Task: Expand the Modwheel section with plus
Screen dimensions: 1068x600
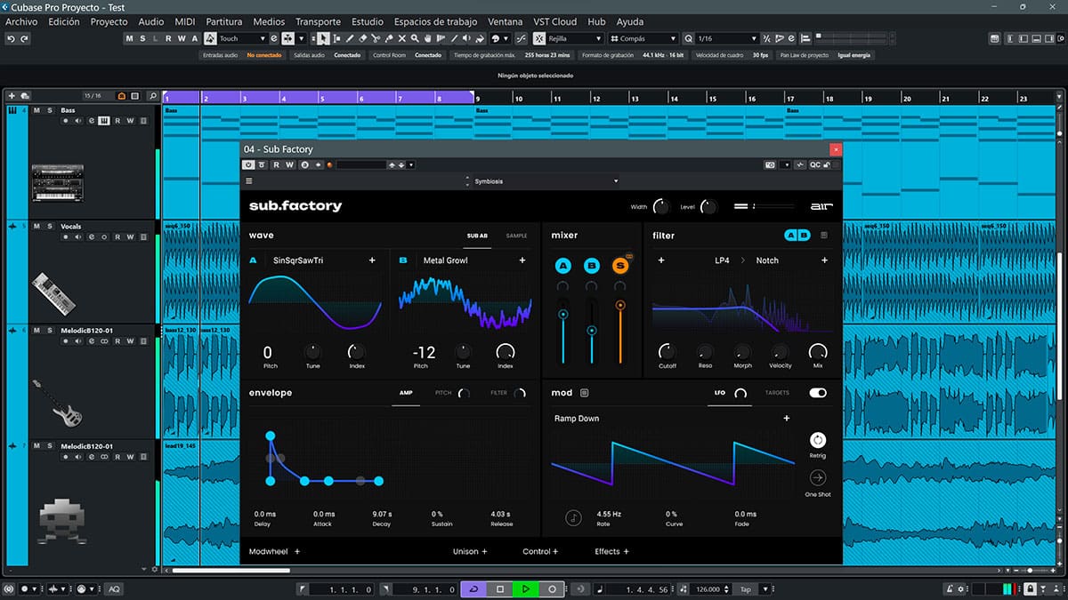Action: 297,551
